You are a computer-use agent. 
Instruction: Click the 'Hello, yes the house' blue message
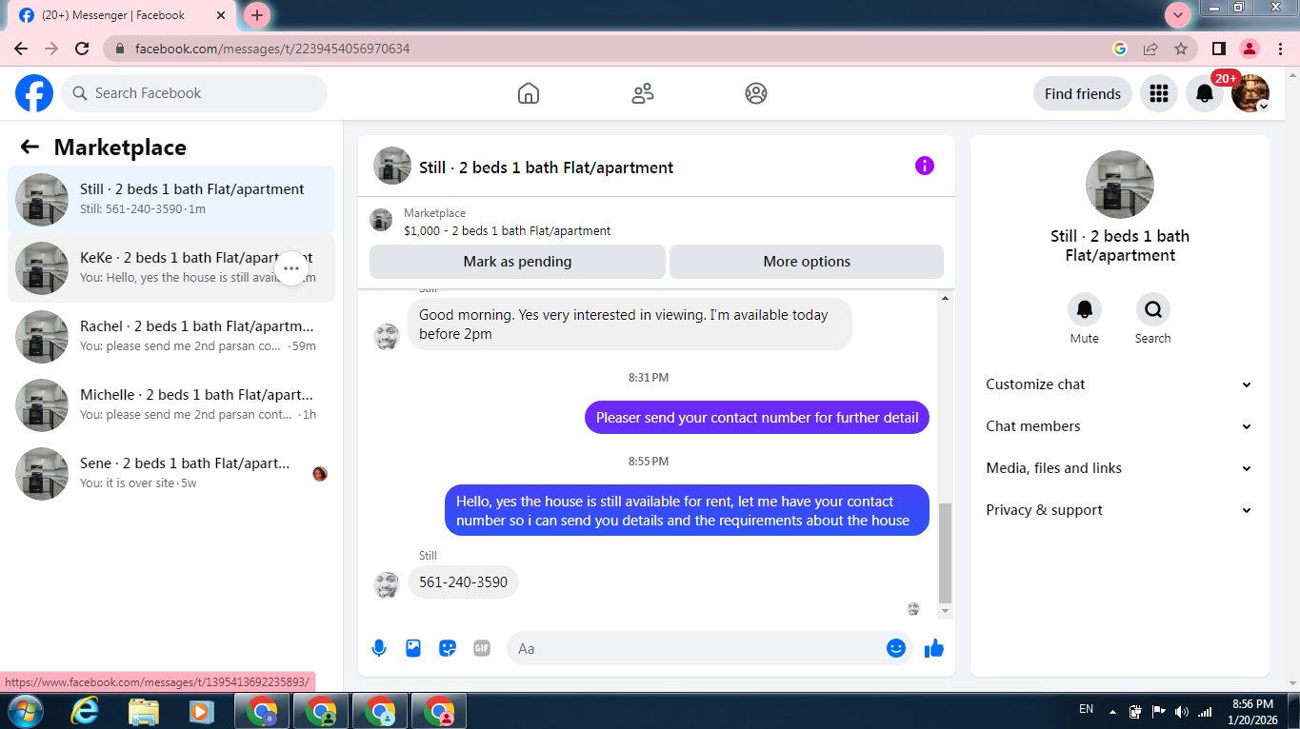687,510
